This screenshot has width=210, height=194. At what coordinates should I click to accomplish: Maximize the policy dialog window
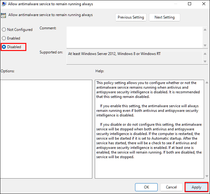[190, 4]
